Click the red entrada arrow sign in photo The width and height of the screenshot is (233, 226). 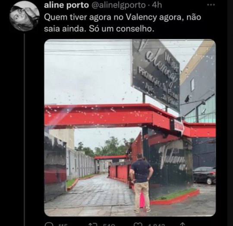click(x=179, y=127)
